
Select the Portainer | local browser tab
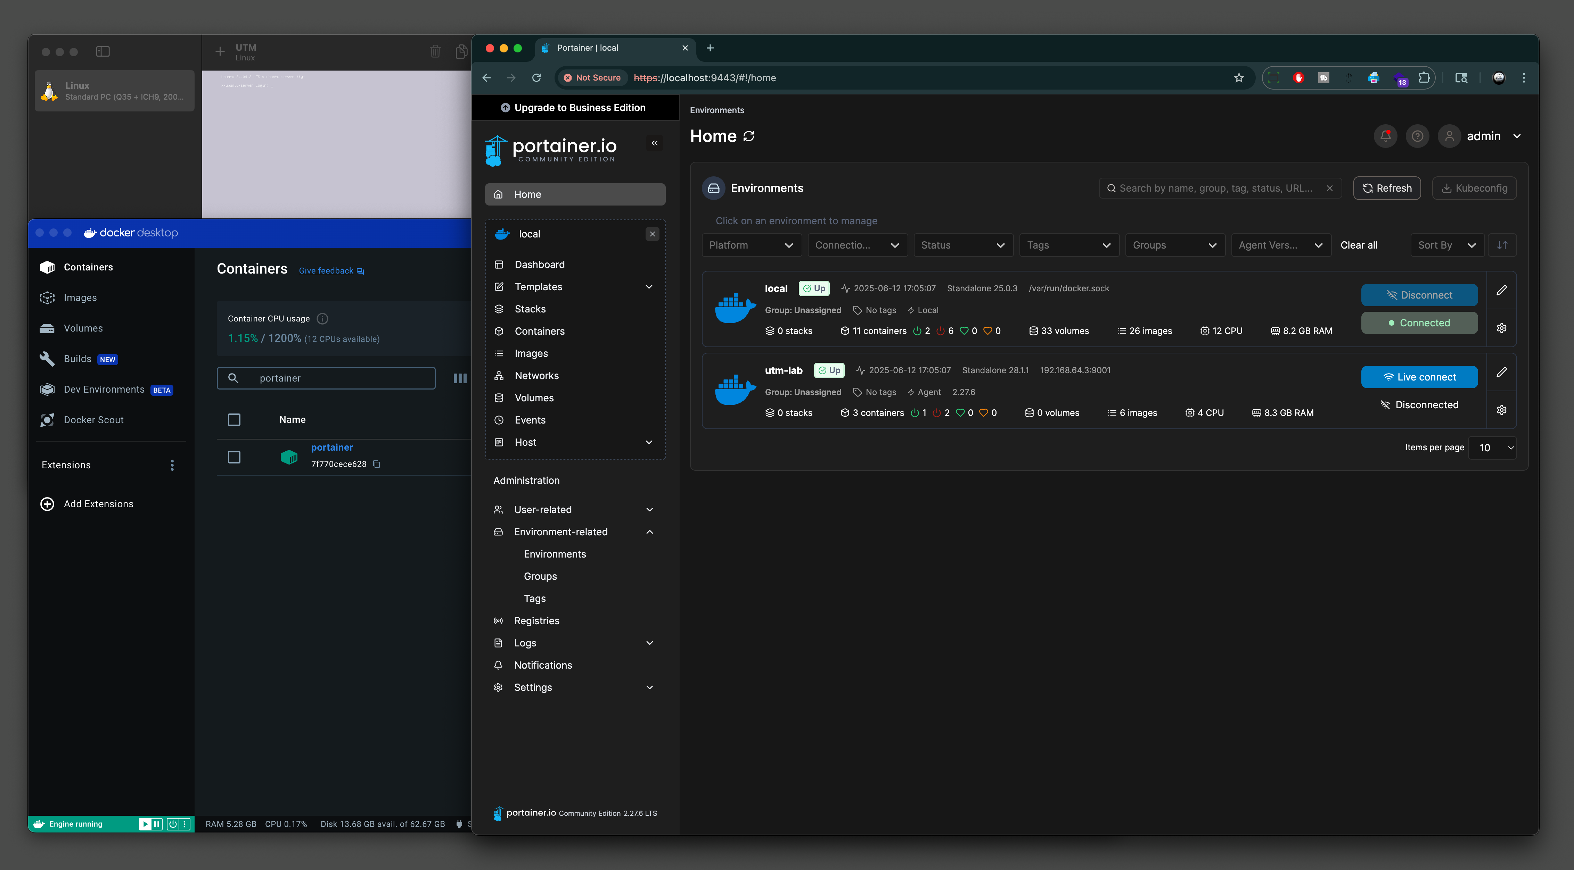[615, 48]
